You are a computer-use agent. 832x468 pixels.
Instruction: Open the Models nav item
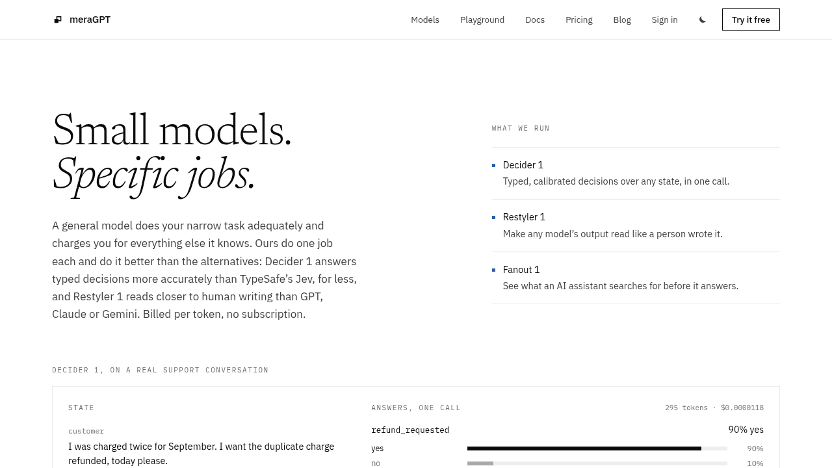[425, 19]
